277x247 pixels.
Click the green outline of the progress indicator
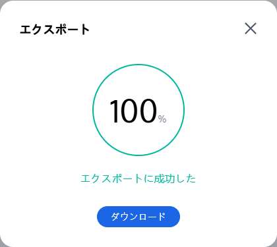(x=138, y=65)
